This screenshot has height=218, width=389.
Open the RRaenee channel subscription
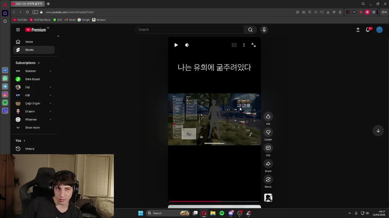pyautogui.click(x=34, y=119)
